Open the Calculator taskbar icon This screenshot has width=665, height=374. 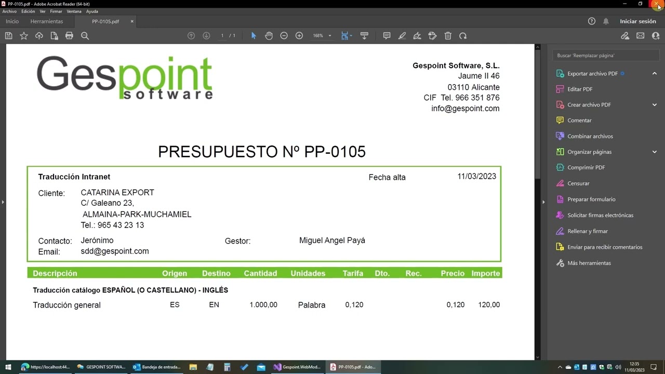[x=227, y=367]
